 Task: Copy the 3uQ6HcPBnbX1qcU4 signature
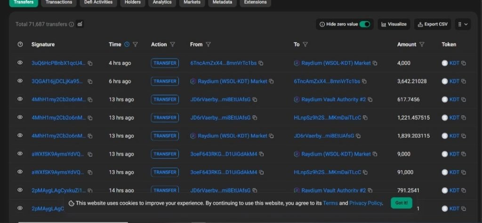[90, 63]
